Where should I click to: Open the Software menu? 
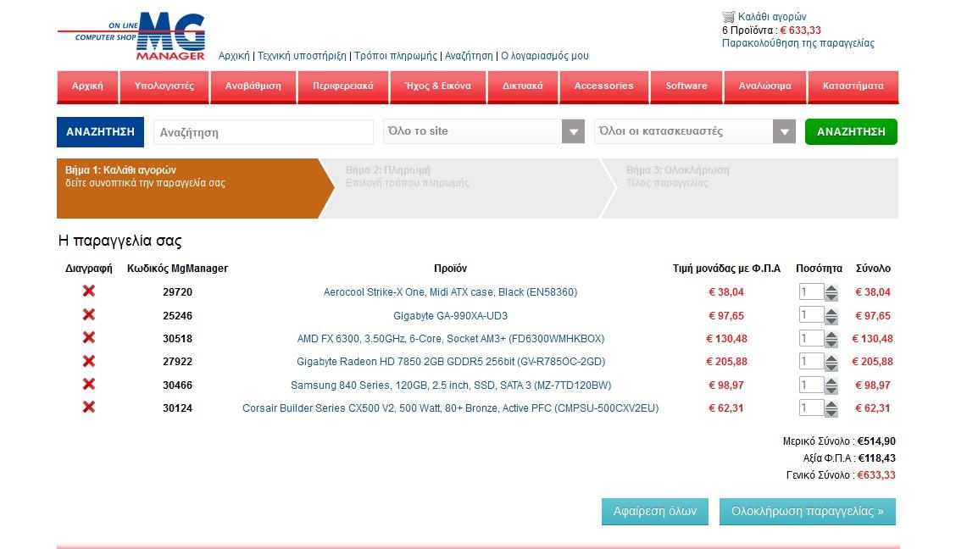pos(686,86)
